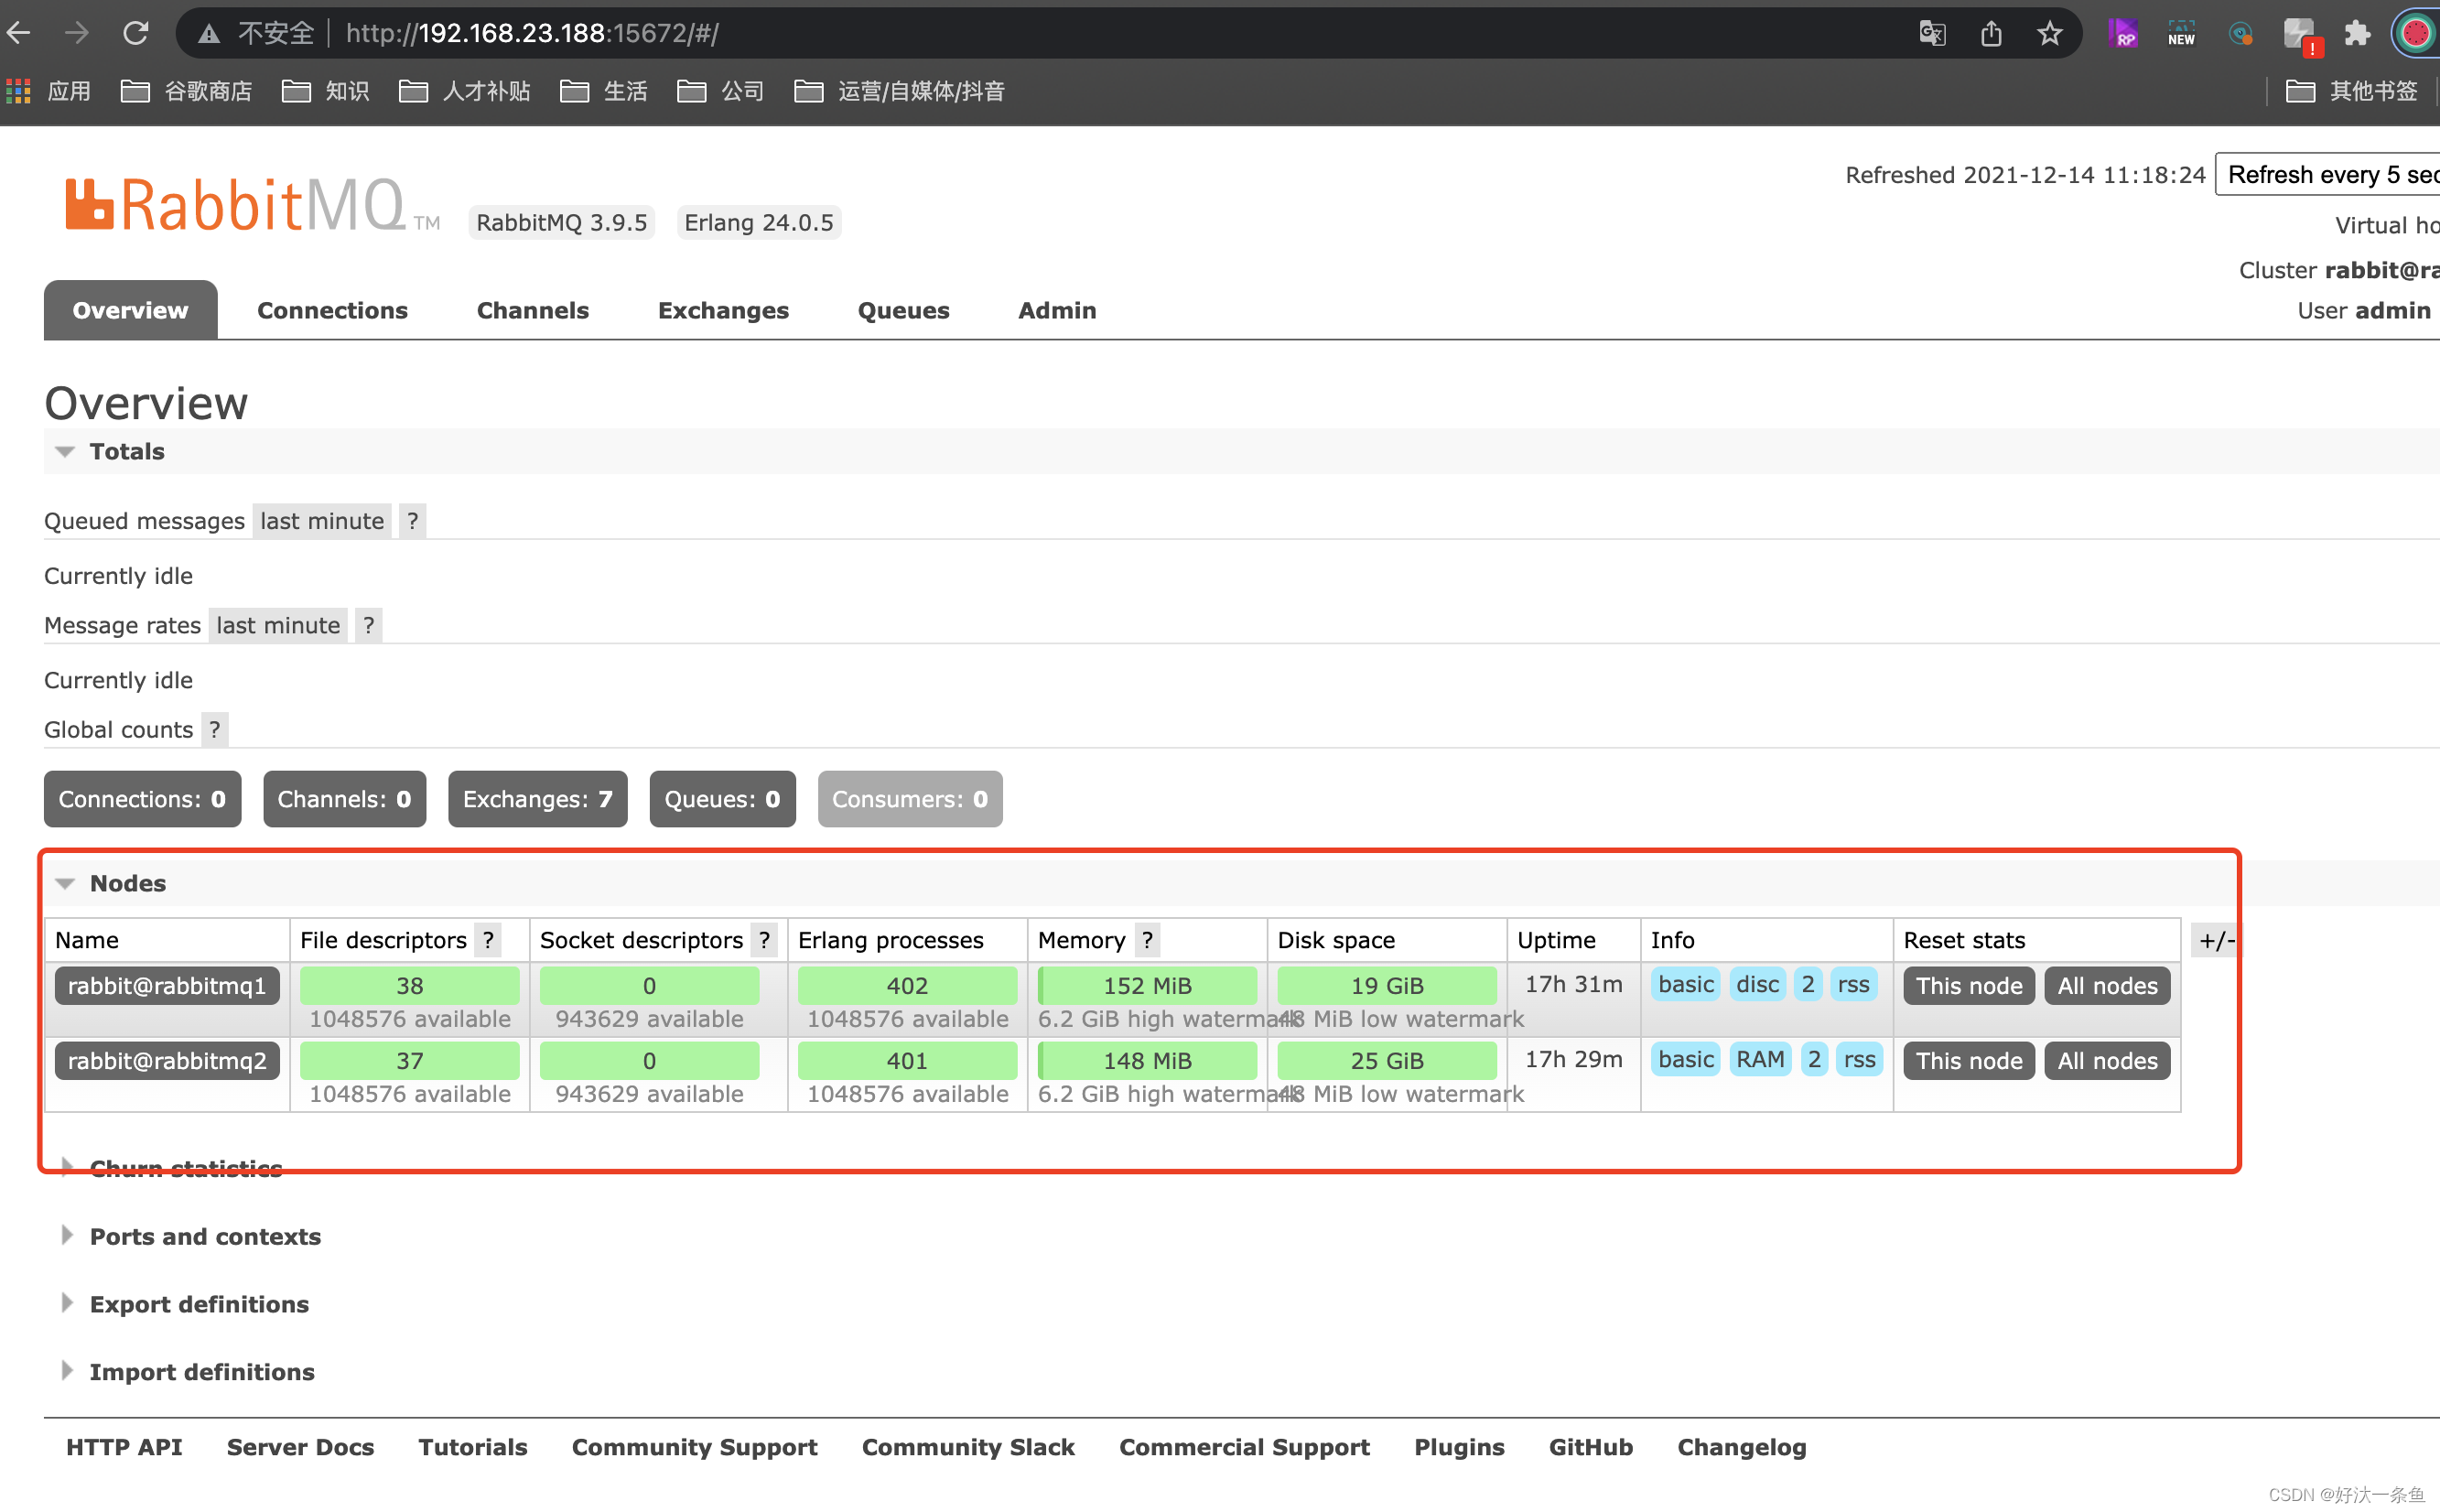Open node rabbit@rabbitmq2 details
The image size is (2440, 1512).
pos(167,1061)
